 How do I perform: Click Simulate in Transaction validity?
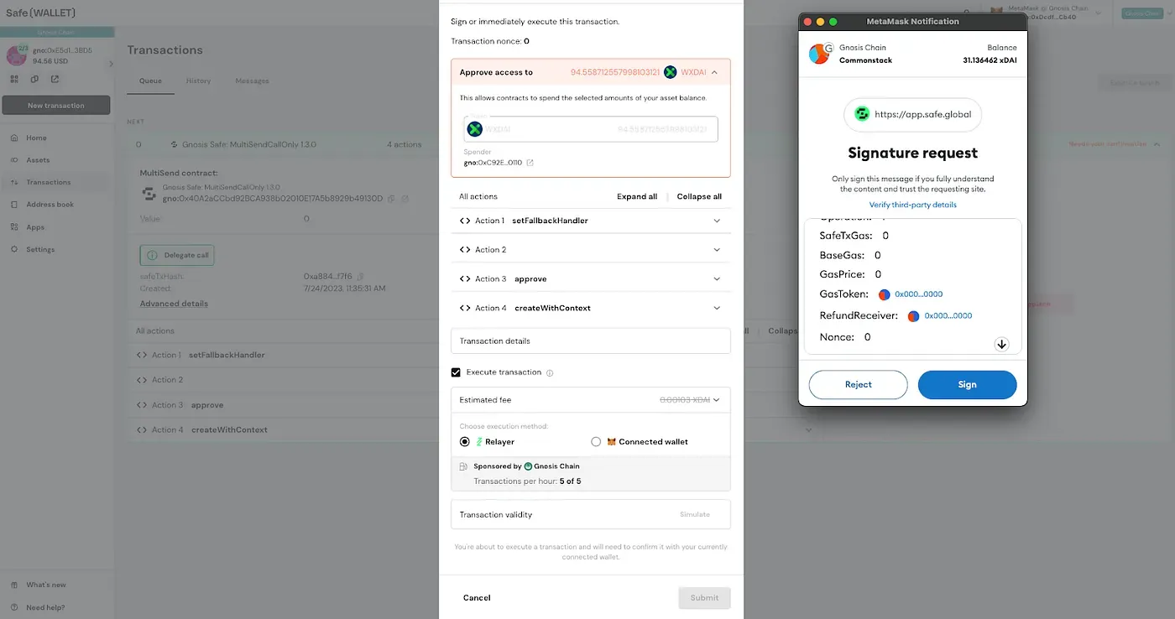coord(694,514)
